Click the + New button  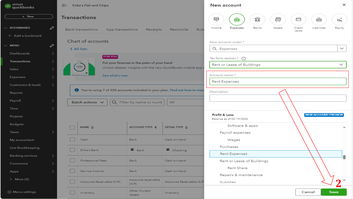(29, 17)
